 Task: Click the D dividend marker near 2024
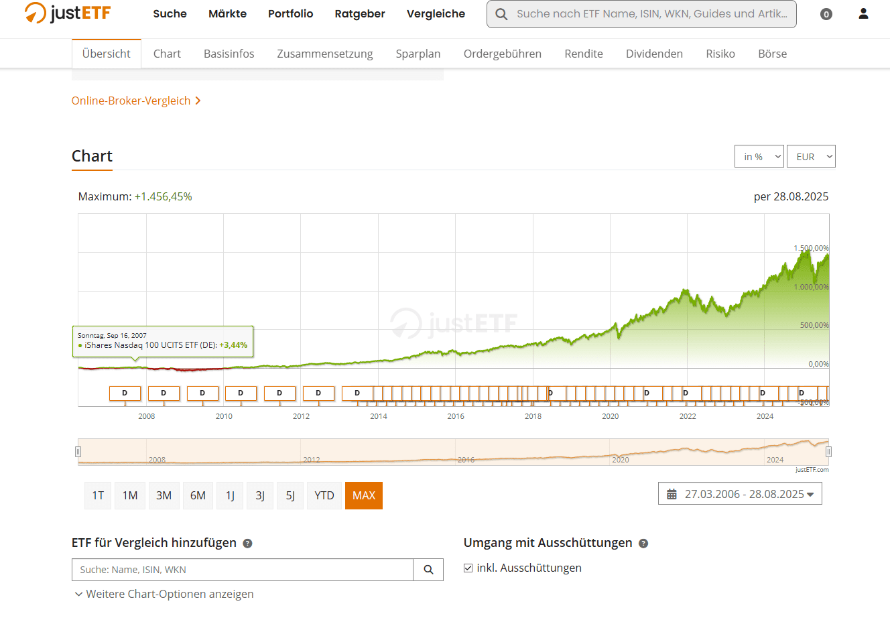point(763,393)
